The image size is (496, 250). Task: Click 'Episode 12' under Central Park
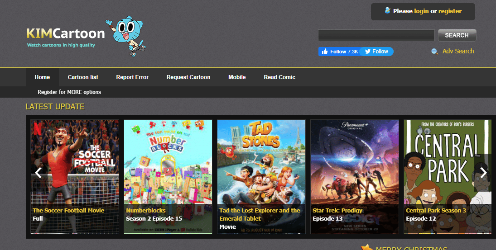421,219
